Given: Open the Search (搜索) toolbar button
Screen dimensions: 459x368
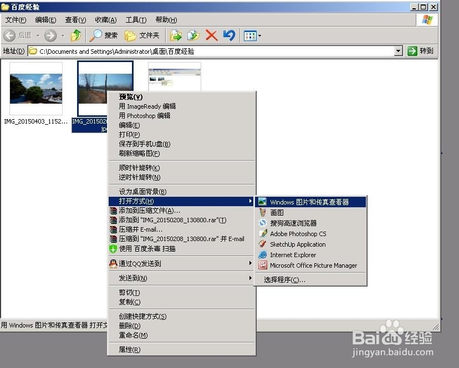Looking at the screenshot, I should tap(103, 35).
